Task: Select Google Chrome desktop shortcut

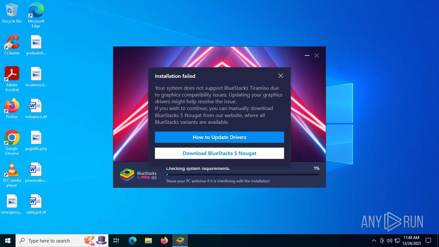Action: click(x=12, y=143)
